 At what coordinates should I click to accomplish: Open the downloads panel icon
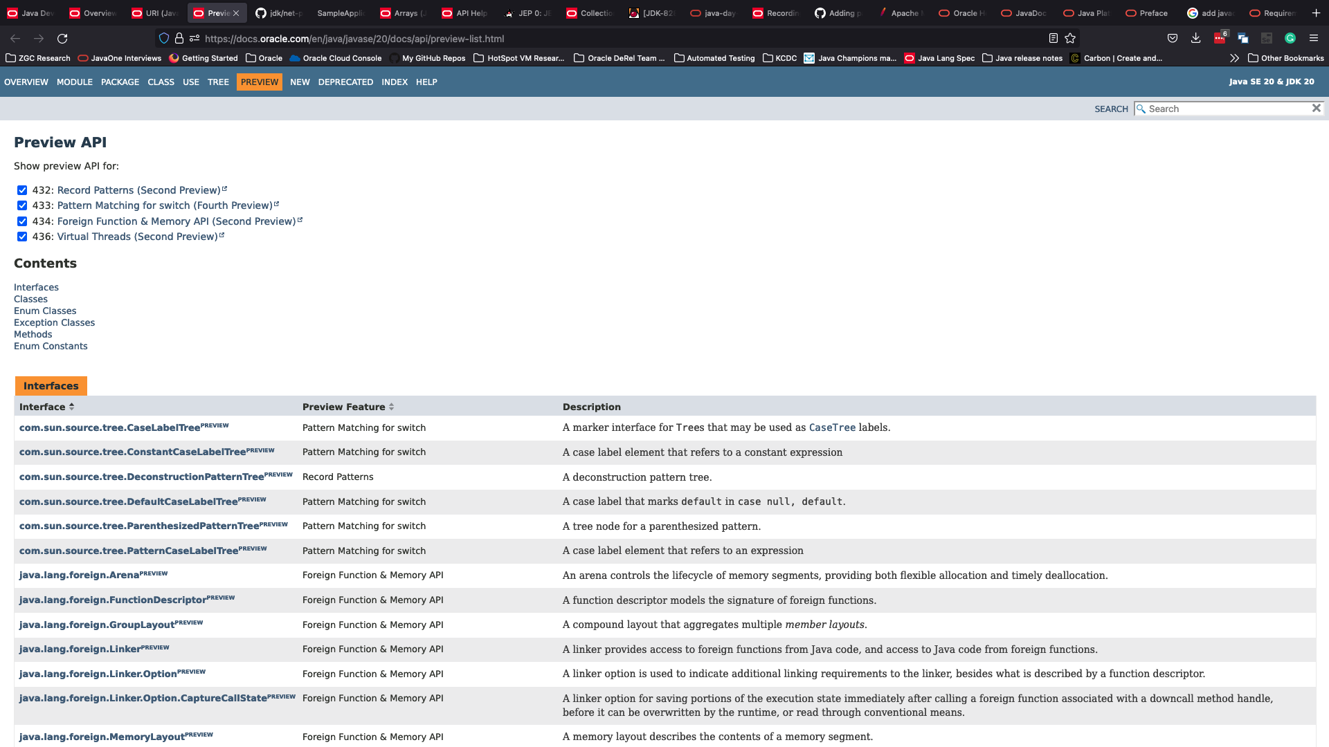pos(1195,39)
